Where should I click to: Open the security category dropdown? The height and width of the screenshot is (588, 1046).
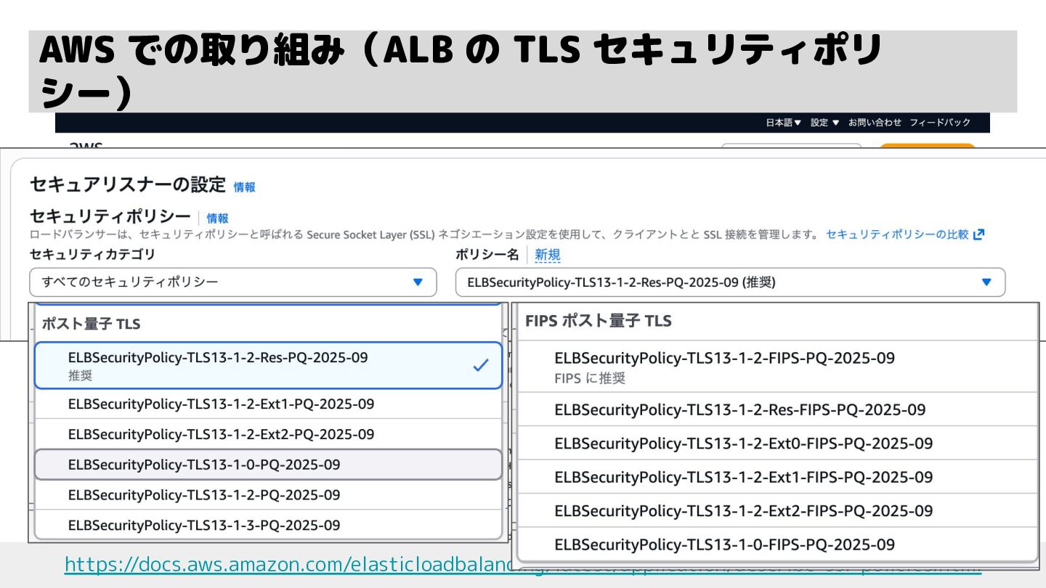(233, 282)
